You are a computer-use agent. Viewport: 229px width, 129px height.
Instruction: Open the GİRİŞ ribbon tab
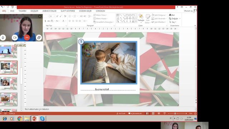[x=4, y=11]
